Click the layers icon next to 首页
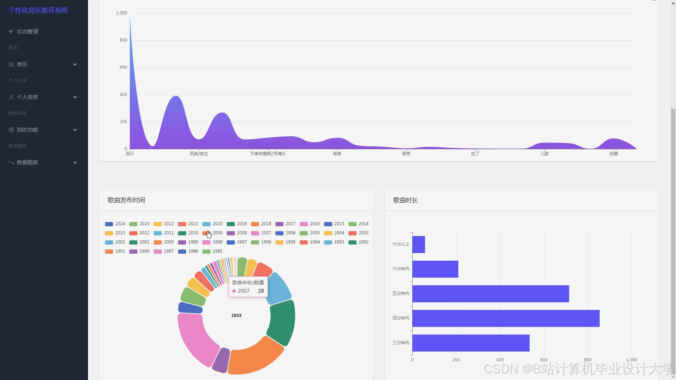This screenshot has height=380, width=676. pyautogui.click(x=11, y=64)
